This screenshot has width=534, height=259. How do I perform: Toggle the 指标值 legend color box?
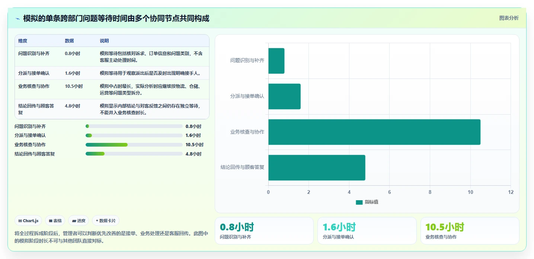(359, 202)
